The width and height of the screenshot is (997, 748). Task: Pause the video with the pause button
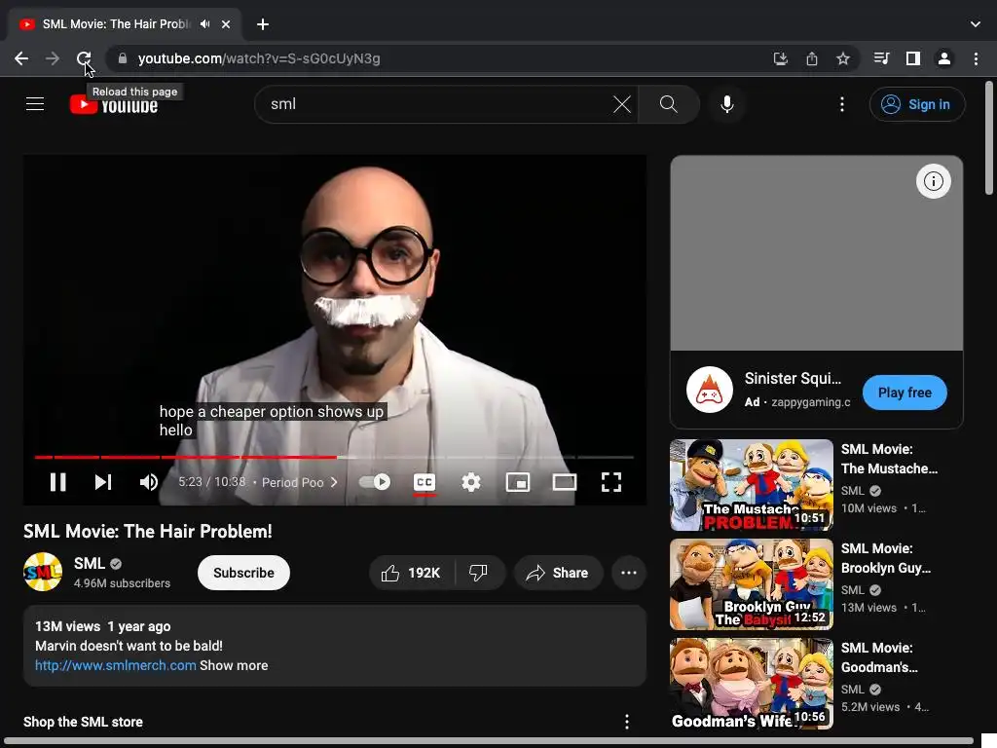tap(57, 482)
